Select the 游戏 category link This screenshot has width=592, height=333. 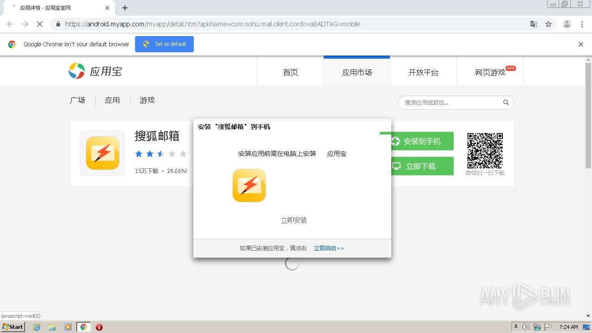point(147,100)
